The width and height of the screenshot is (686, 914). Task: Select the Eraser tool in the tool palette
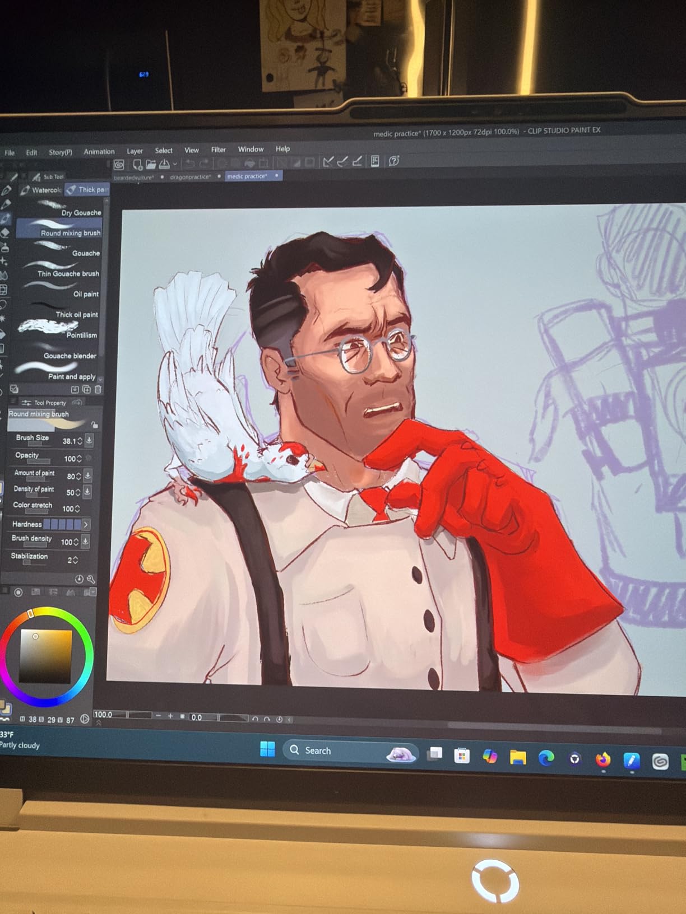coord(5,233)
